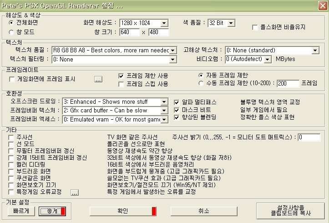This screenshot has width=329, height=223.
Task: Open the 오프스크린 드로잉 Enhanced dropdown
Action: point(115,102)
